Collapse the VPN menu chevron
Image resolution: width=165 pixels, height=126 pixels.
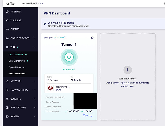(35, 47)
